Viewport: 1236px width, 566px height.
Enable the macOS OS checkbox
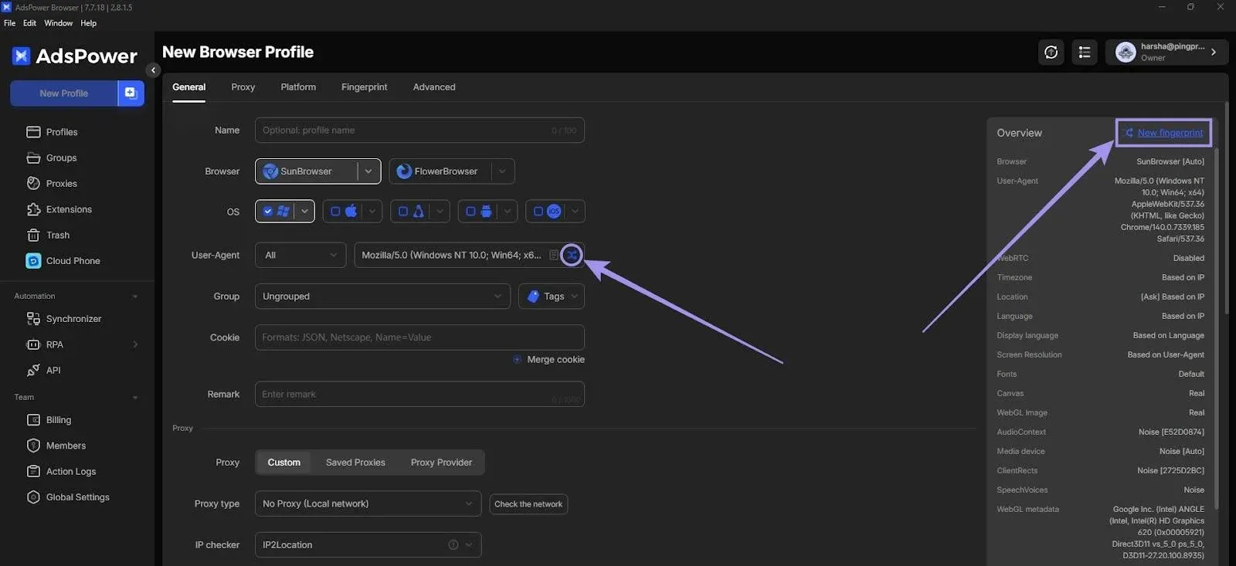pyautogui.click(x=335, y=212)
